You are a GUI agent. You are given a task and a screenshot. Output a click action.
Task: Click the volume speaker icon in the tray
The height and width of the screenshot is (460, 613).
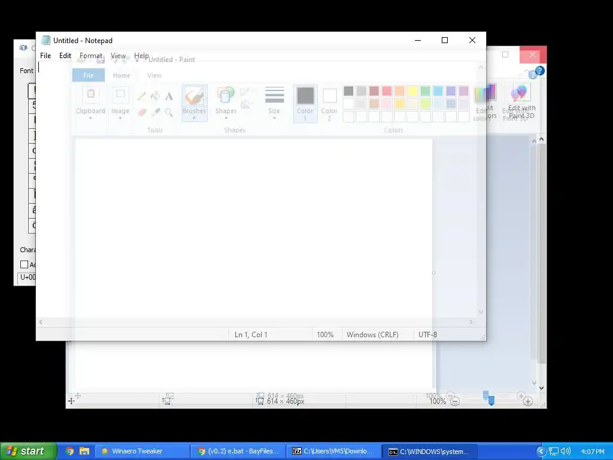[565, 452]
